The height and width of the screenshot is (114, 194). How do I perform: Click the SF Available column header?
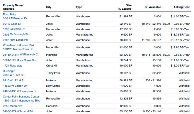pos(153,7)
